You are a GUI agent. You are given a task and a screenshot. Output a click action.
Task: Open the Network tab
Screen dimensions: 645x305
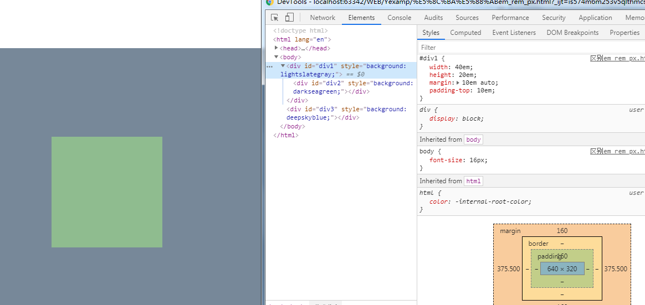click(x=322, y=18)
